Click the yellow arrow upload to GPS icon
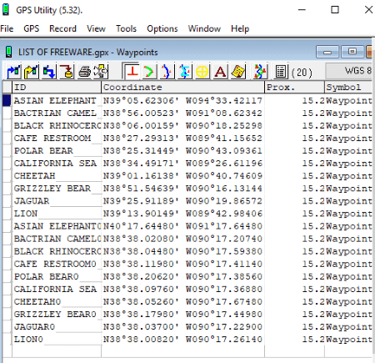The height and width of the screenshot is (363, 375). pyautogui.click(x=31, y=72)
